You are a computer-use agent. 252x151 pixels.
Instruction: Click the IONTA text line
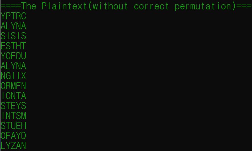(x=13, y=96)
